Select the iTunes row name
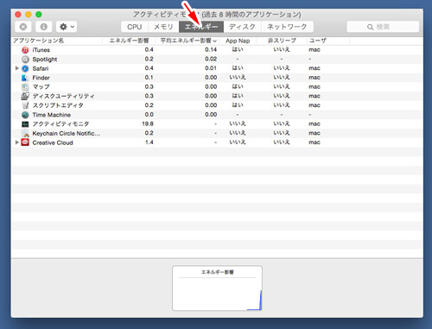Screen dimensions: 432x329 pos(41,50)
